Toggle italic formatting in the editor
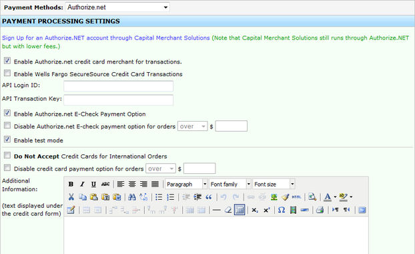Image resolution: width=415 pixels, height=254 pixels. [82, 184]
